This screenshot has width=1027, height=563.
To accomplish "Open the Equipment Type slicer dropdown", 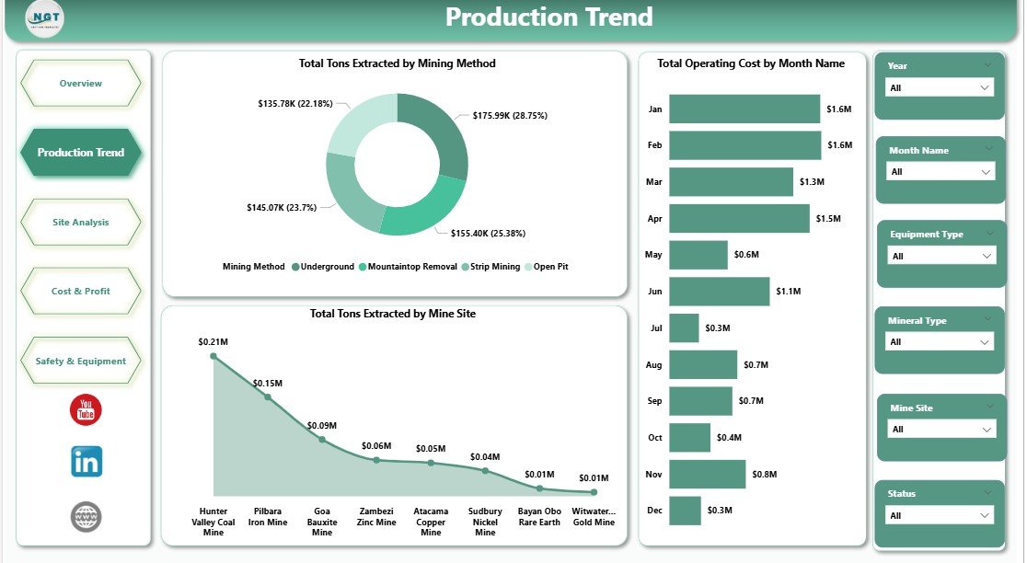I will tap(941, 256).
